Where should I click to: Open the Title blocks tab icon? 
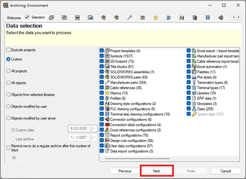[x=91, y=17]
